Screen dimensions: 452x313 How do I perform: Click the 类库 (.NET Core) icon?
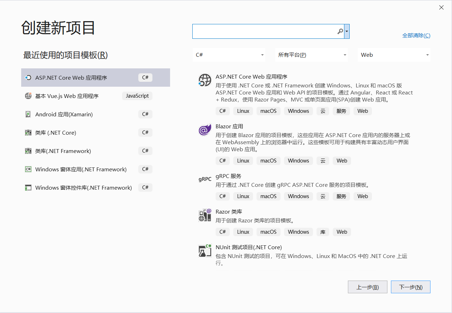(x=28, y=133)
